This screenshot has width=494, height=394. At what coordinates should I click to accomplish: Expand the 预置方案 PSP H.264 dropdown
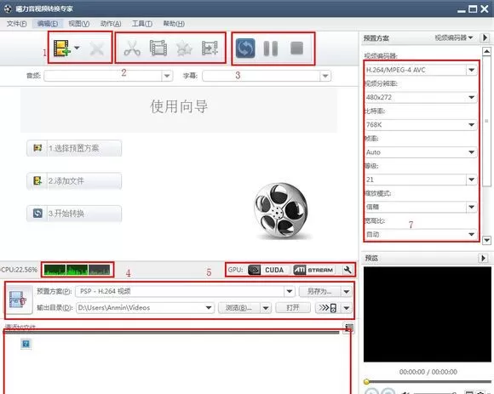click(290, 291)
